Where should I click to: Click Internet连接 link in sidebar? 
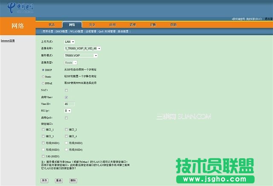(8, 41)
